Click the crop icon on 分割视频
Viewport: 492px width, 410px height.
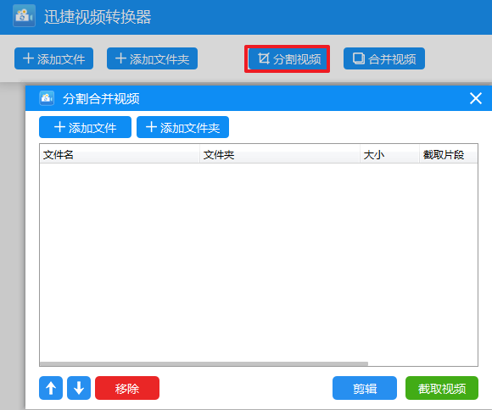263,58
